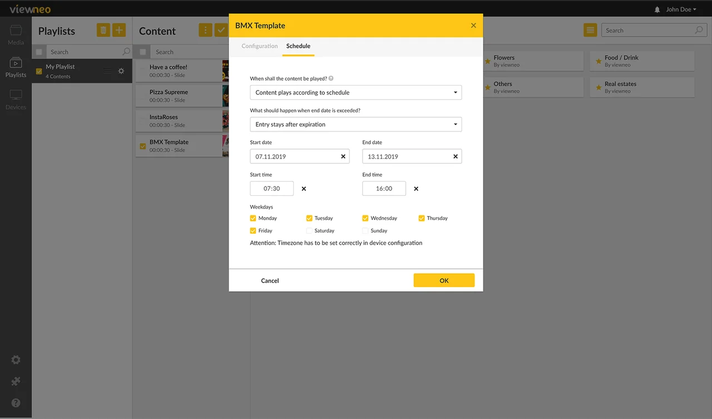Click the notification bell icon
Image resolution: width=712 pixels, height=419 pixels.
click(657, 9)
